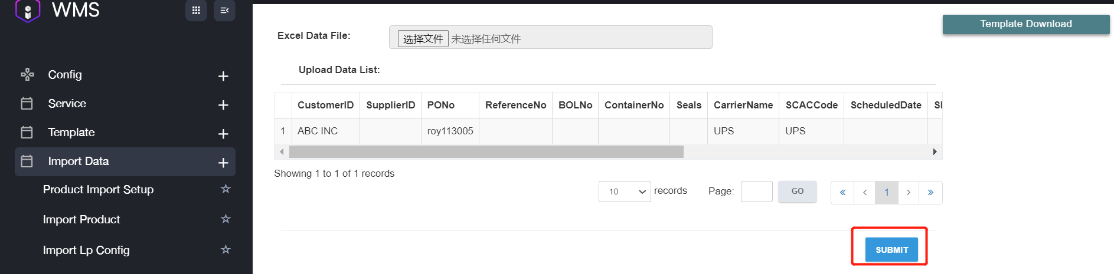The image size is (1114, 274).
Task: Open Import Product menu item
Action: point(81,220)
